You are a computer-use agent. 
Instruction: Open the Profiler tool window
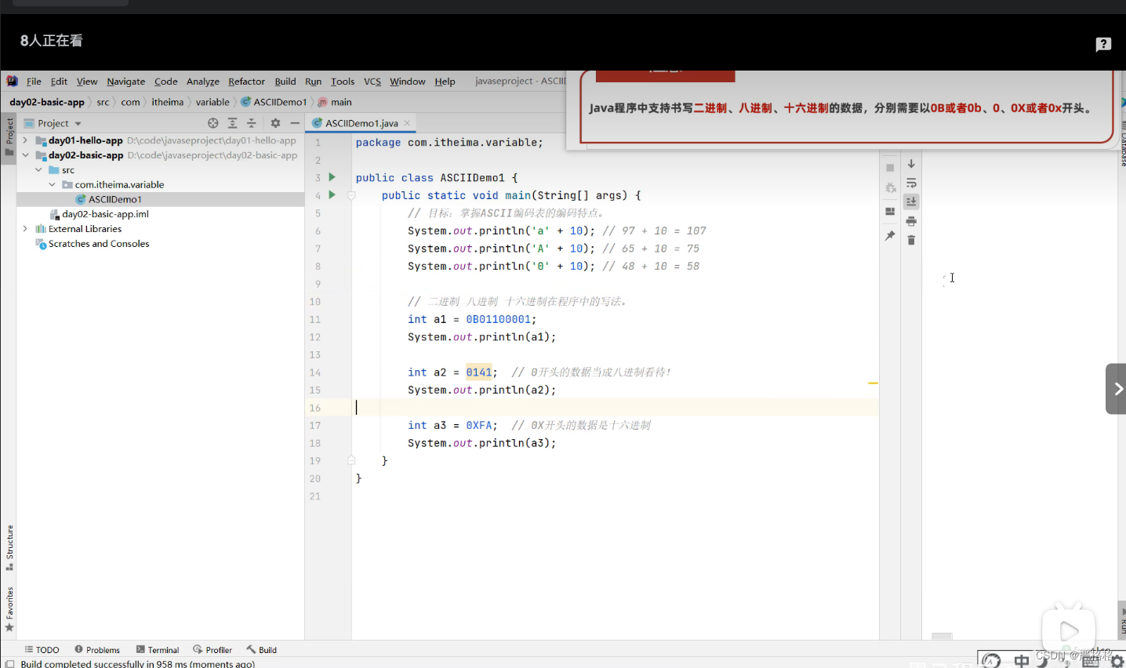coord(212,650)
